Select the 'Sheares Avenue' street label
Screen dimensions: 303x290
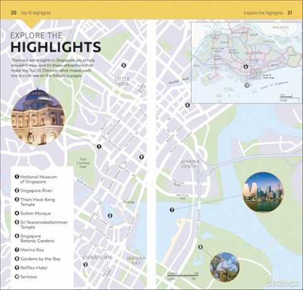coord(198,224)
